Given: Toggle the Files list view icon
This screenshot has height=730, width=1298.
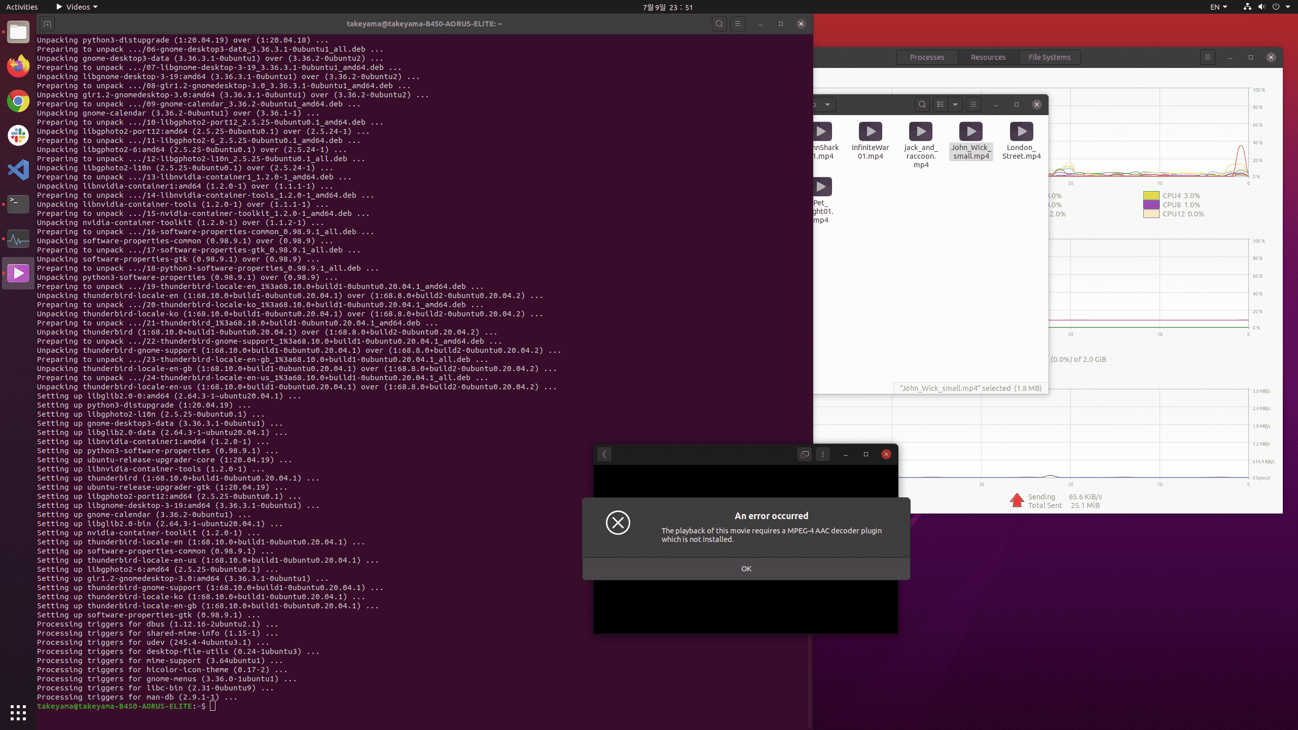Looking at the screenshot, I should (941, 104).
